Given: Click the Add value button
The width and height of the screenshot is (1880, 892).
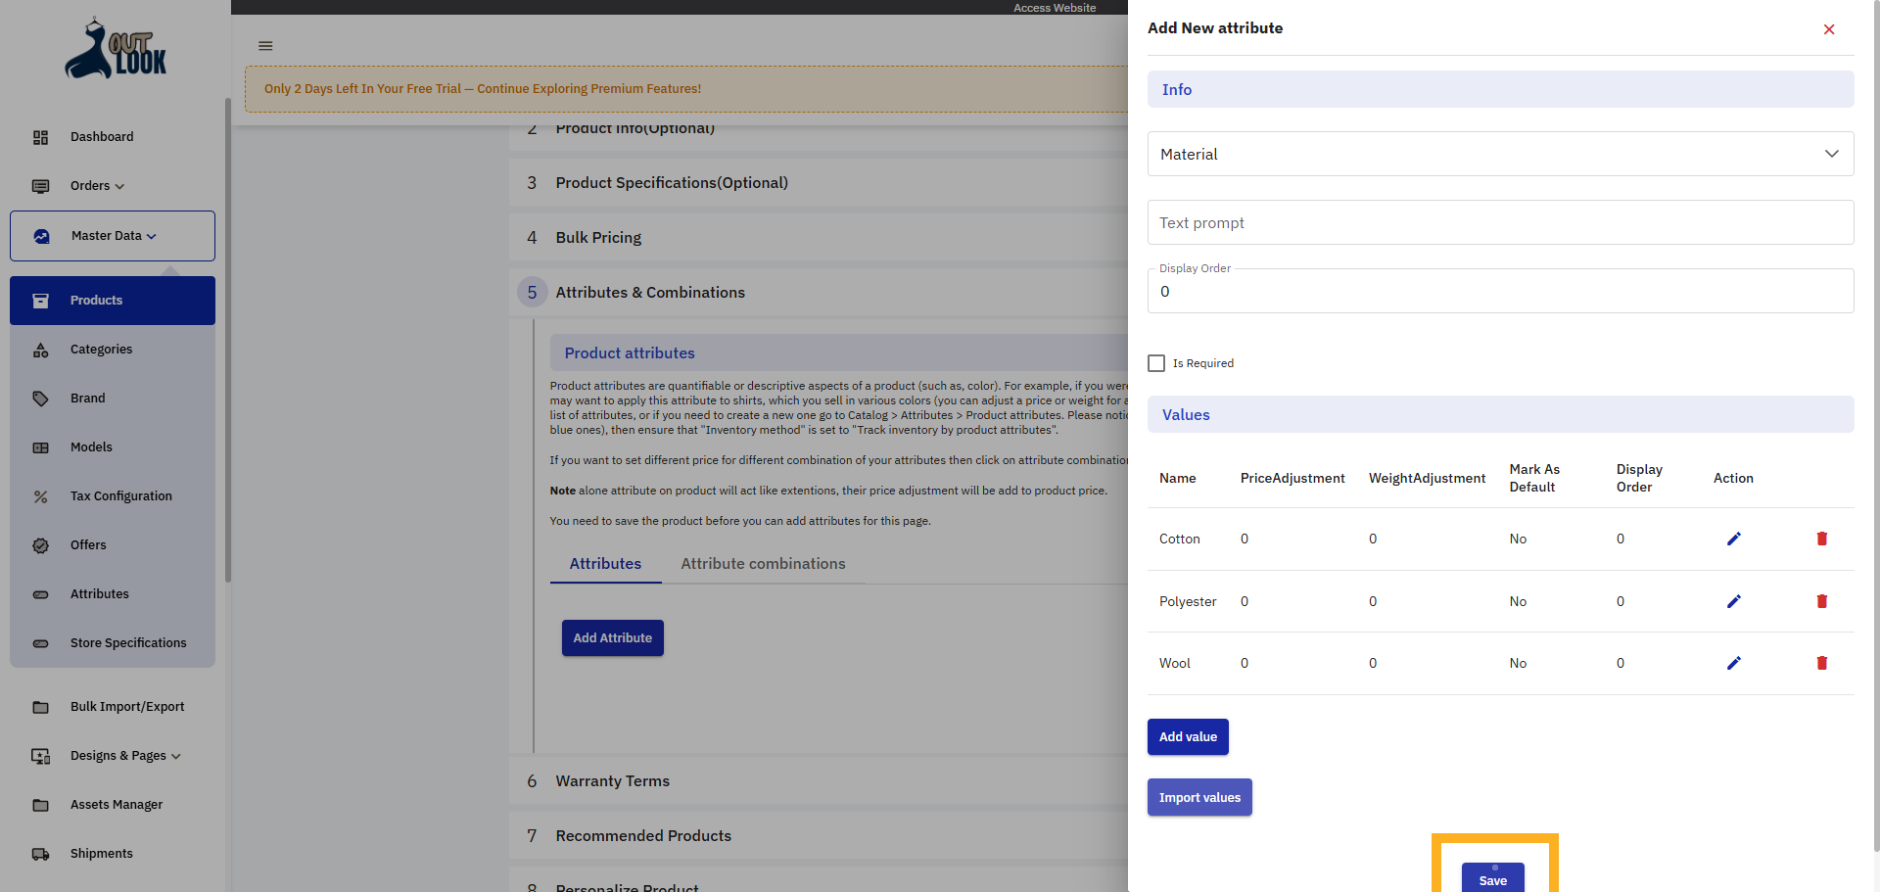Looking at the screenshot, I should click(x=1187, y=736).
